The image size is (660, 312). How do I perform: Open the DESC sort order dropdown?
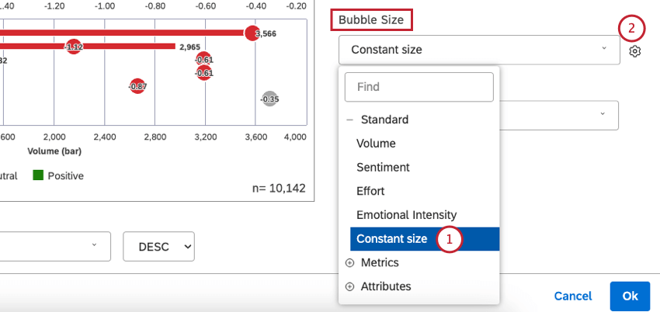pos(158,246)
